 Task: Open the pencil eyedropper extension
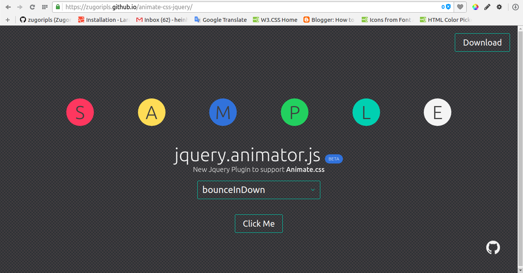(x=487, y=7)
